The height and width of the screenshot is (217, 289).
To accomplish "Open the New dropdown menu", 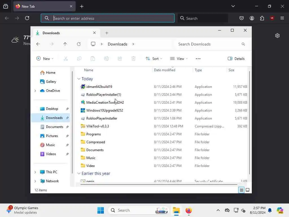I will point(45,59).
